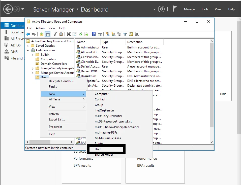The image size is (241, 185).
Task: Click Server Manager back navigation arrow
Action: [x=8, y=9]
